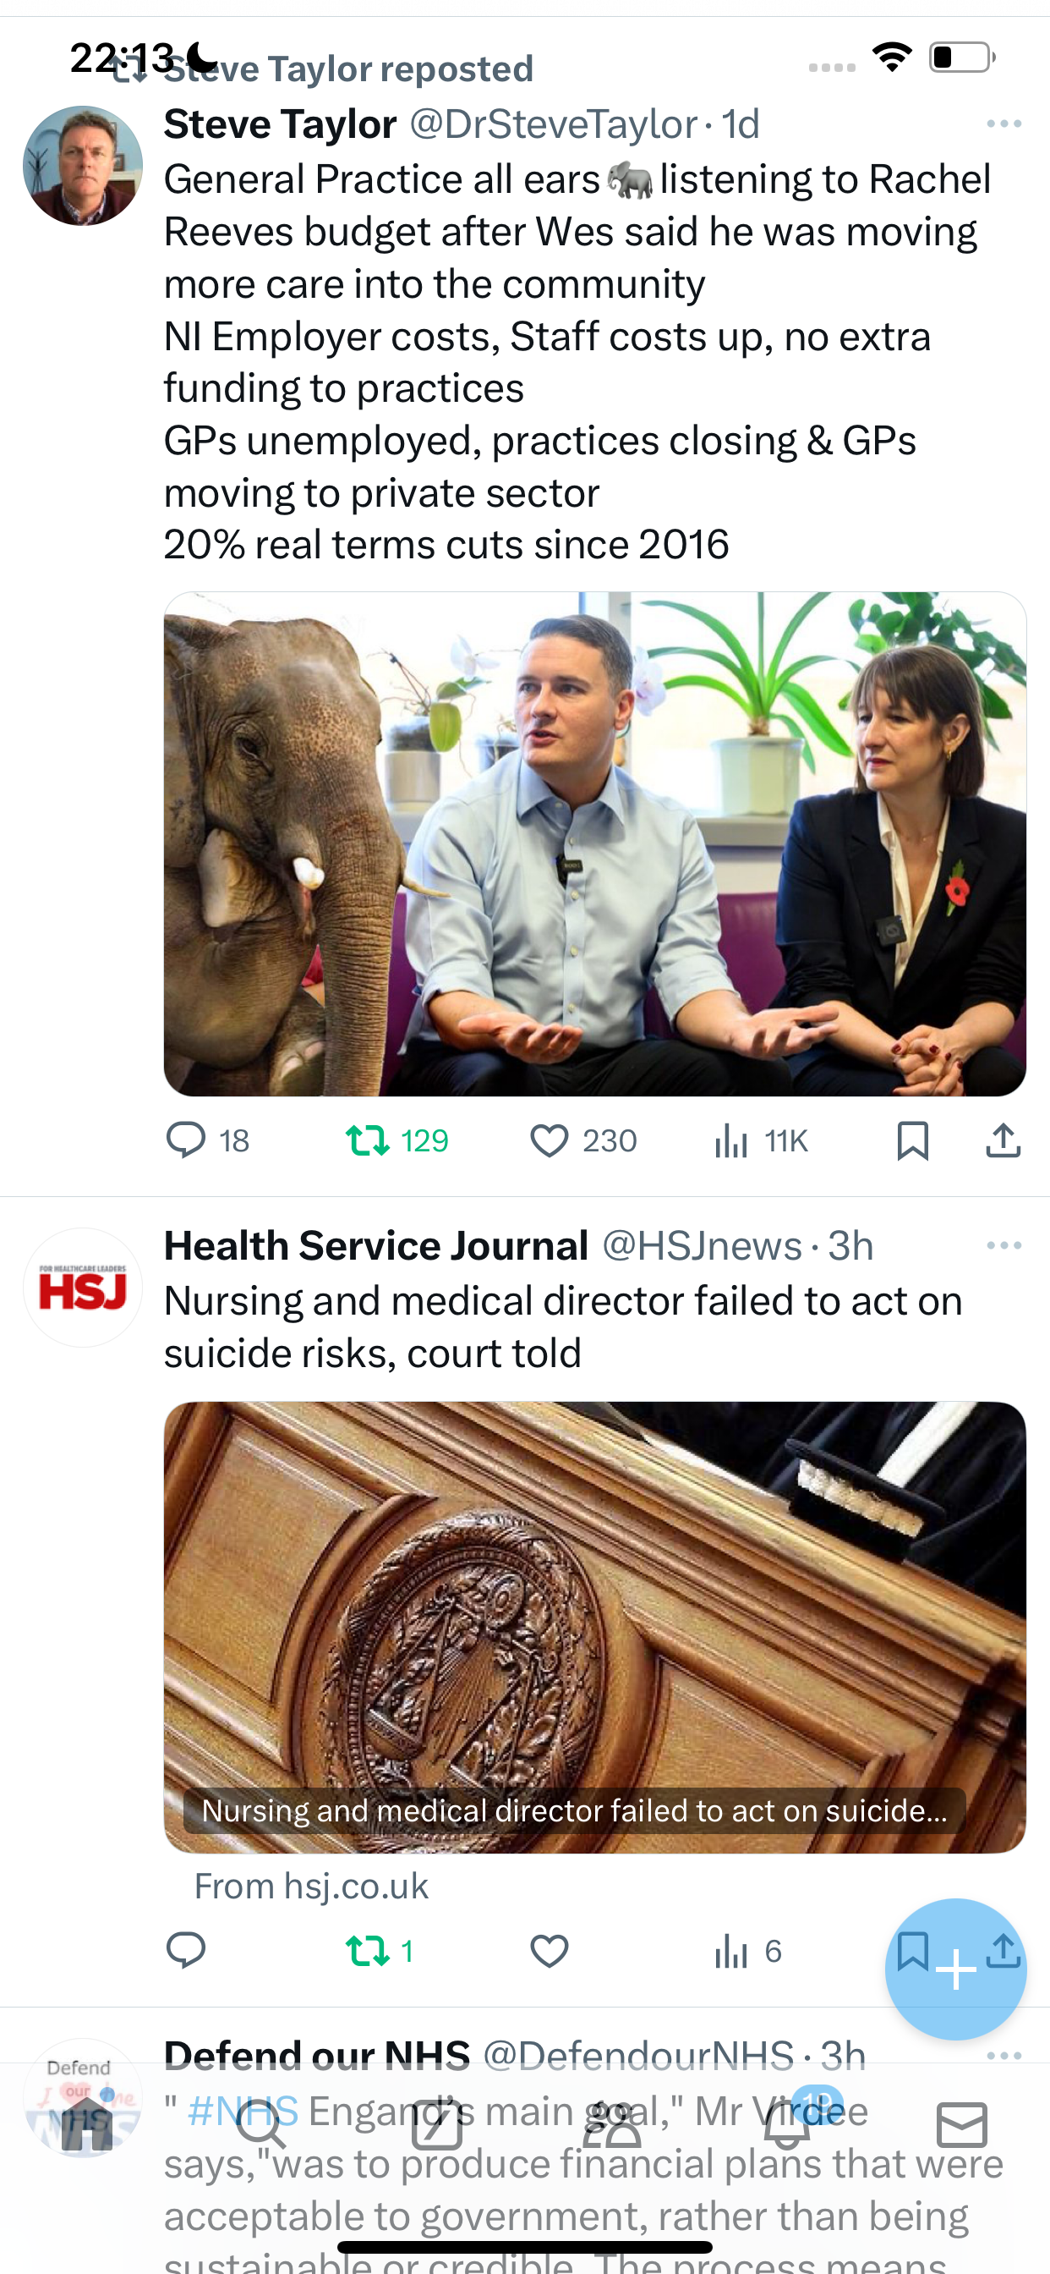This screenshot has height=2274, width=1050.
Task: Reply to Steve Taylor's tweet
Action: [208, 1140]
